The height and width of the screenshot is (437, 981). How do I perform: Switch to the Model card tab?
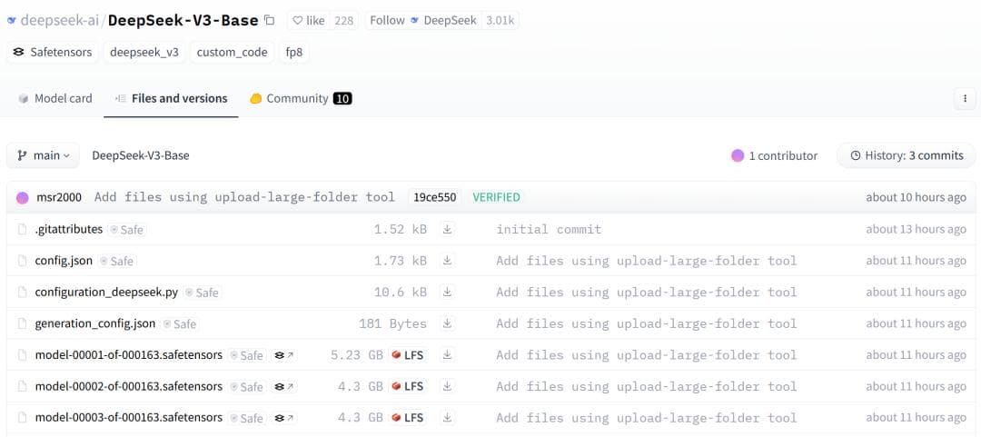tap(54, 98)
